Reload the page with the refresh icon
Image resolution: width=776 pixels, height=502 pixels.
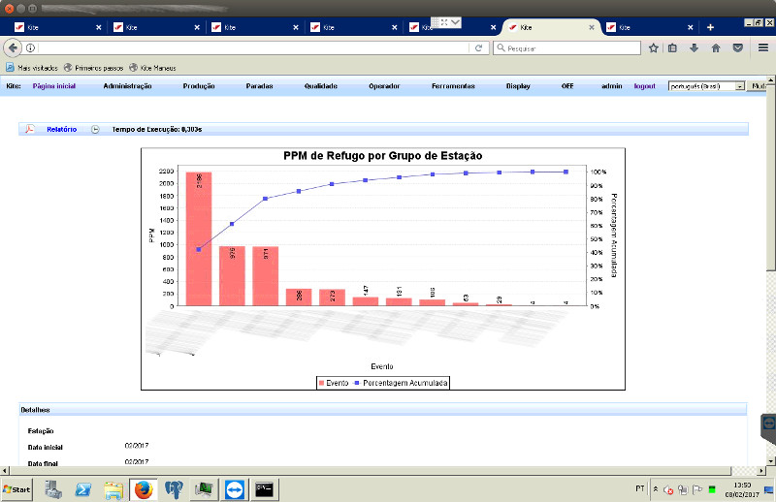478,48
